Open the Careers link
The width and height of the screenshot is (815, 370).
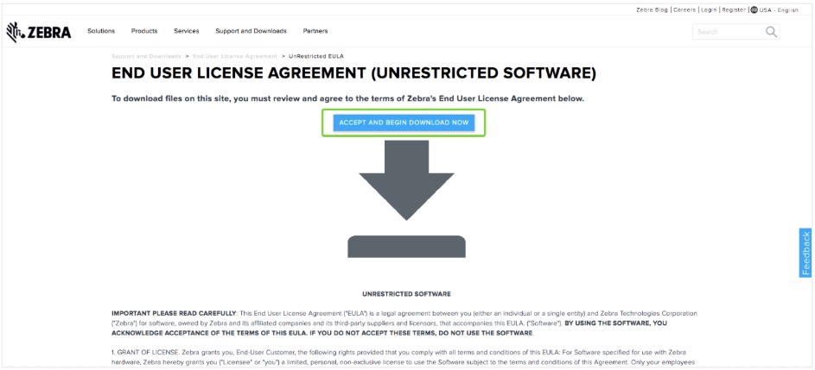point(684,9)
